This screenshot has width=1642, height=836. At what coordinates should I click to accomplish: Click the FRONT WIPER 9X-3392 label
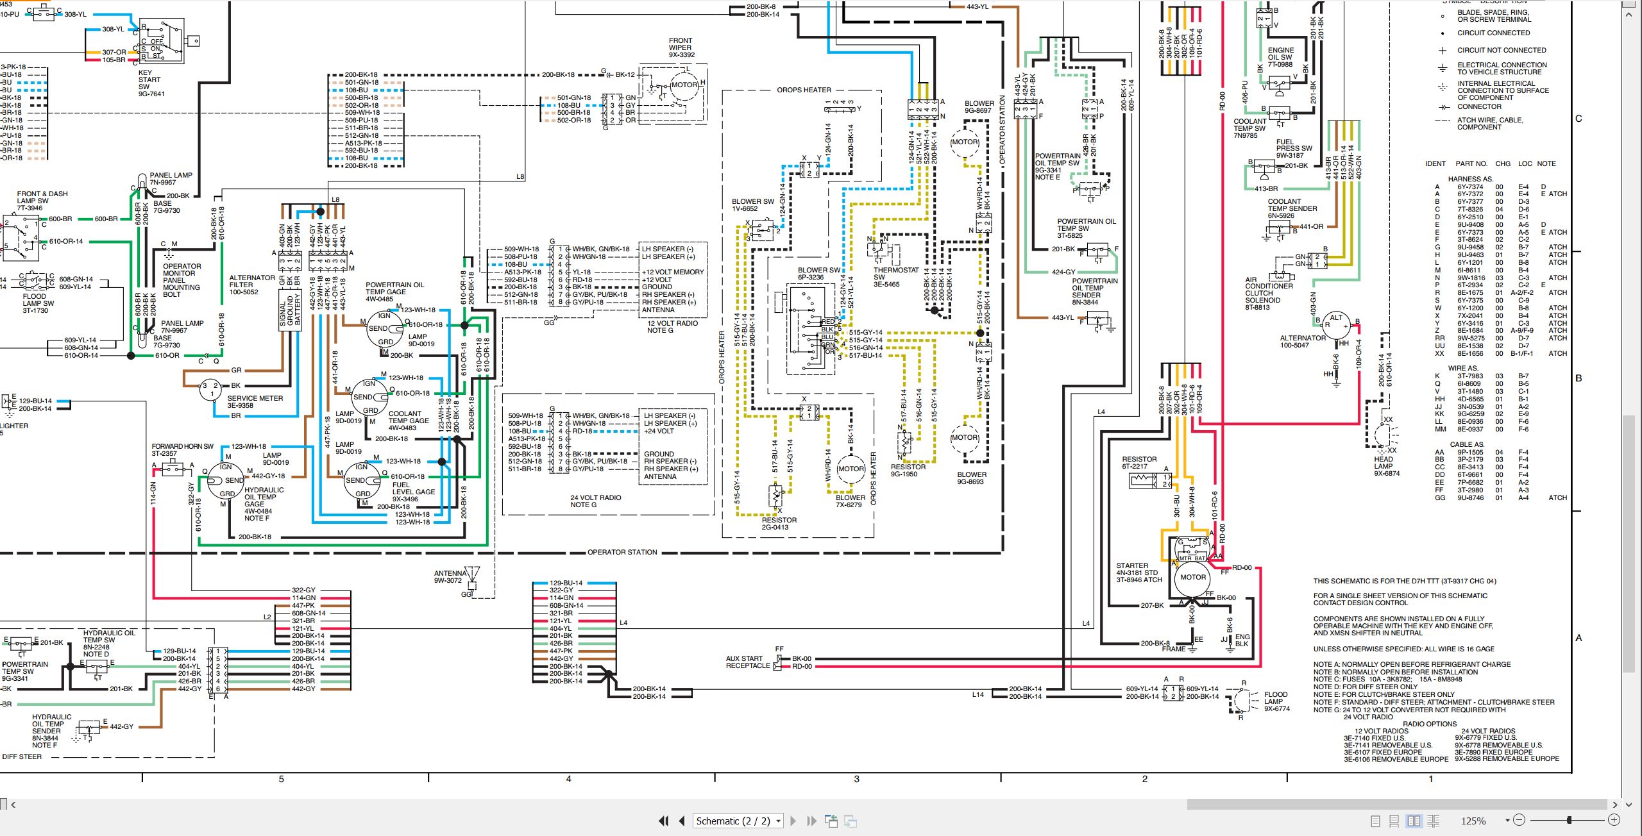click(681, 47)
